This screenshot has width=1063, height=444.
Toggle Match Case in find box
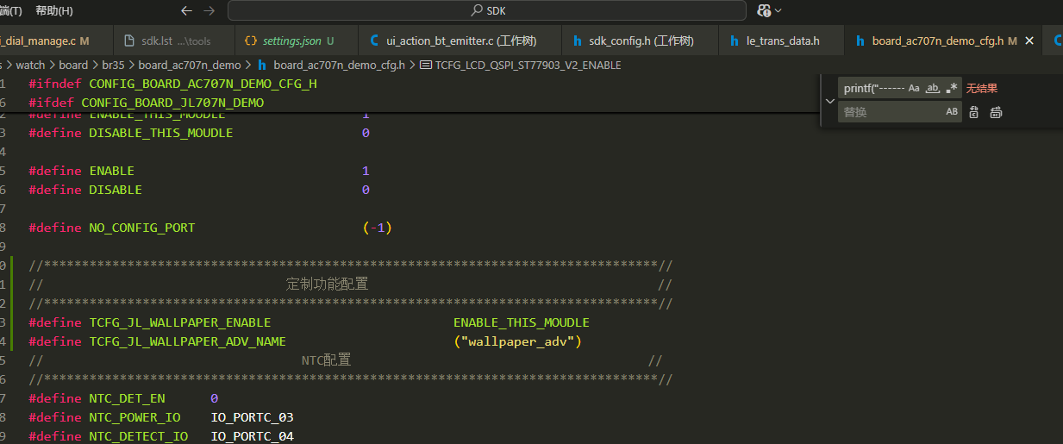[914, 88]
